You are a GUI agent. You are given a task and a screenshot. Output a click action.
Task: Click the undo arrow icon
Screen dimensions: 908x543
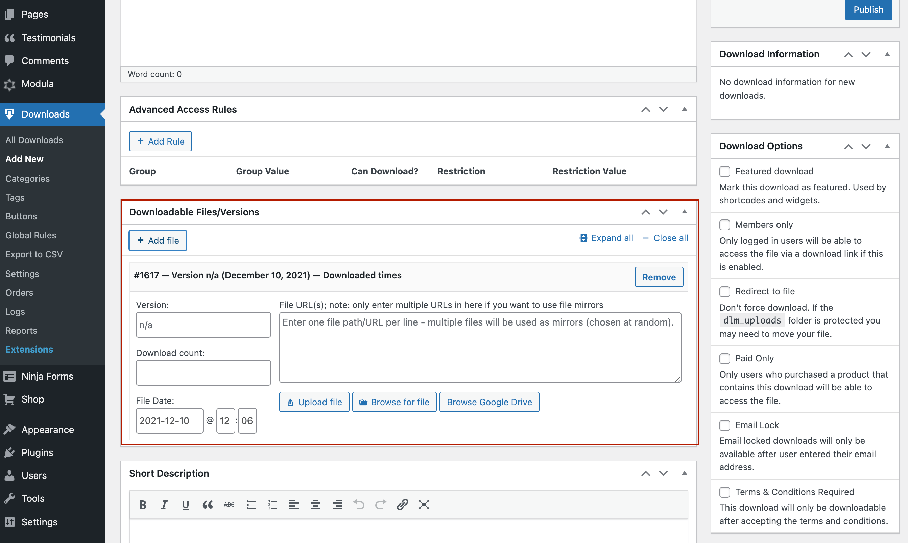coord(359,505)
